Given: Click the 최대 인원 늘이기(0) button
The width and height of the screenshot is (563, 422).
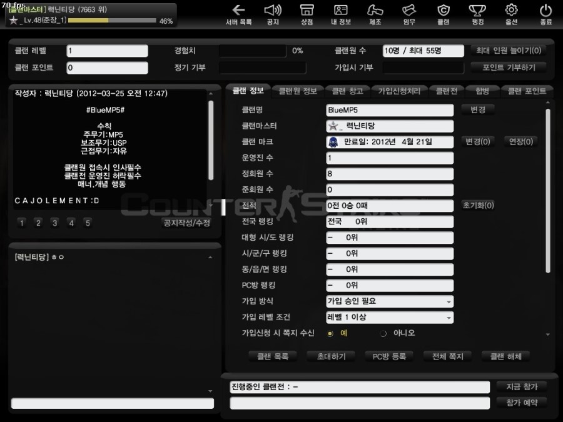Looking at the screenshot, I should [x=509, y=51].
